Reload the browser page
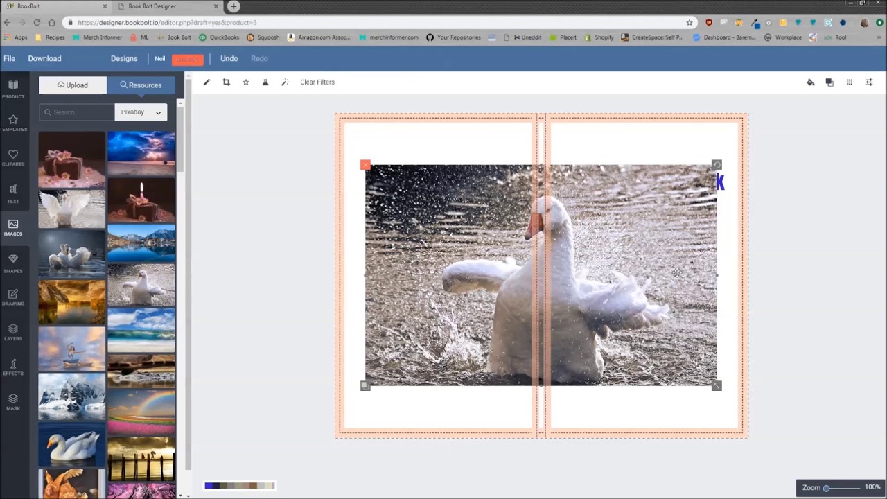Viewport: 887px width, 499px height. click(37, 22)
